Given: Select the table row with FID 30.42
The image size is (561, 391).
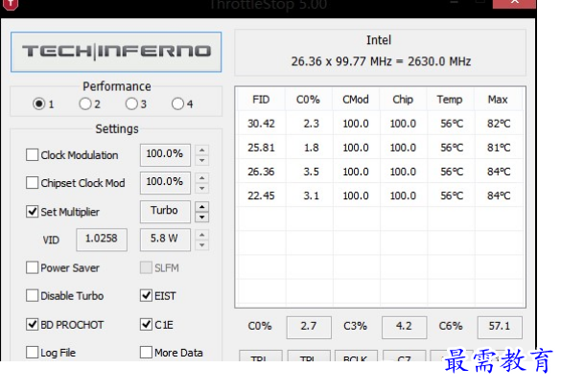Looking at the screenshot, I should coord(380,124).
